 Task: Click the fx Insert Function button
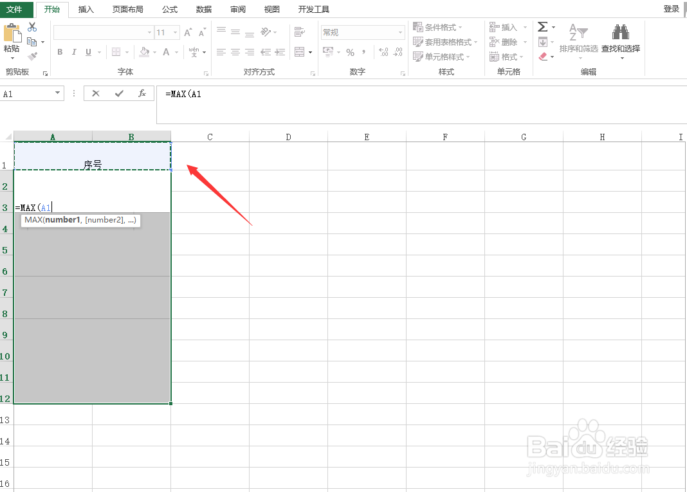pyautogui.click(x=142, y=93)
